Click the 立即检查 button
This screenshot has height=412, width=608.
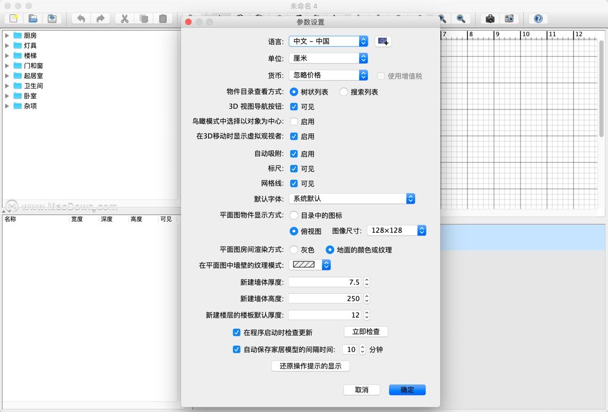(x=366, y=332)
